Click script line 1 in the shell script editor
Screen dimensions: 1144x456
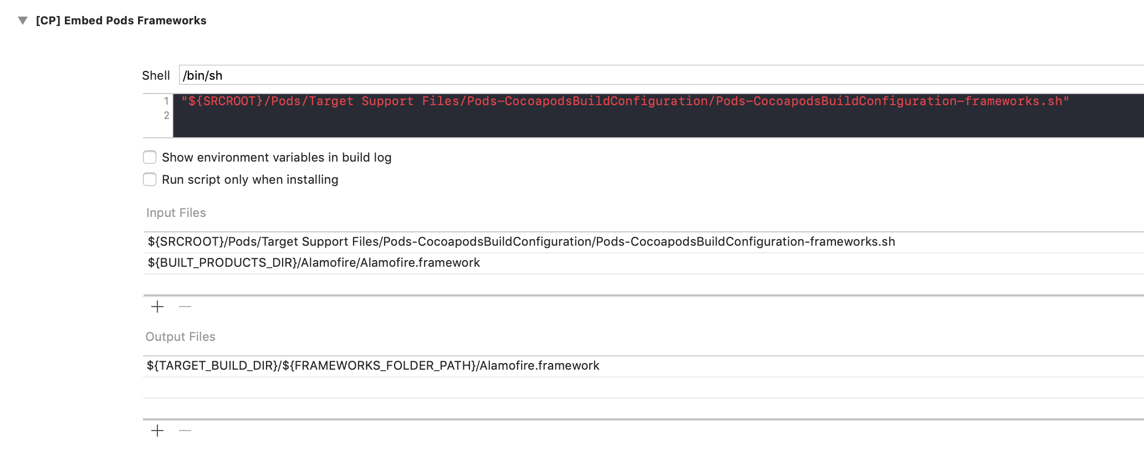coord(625,101)
